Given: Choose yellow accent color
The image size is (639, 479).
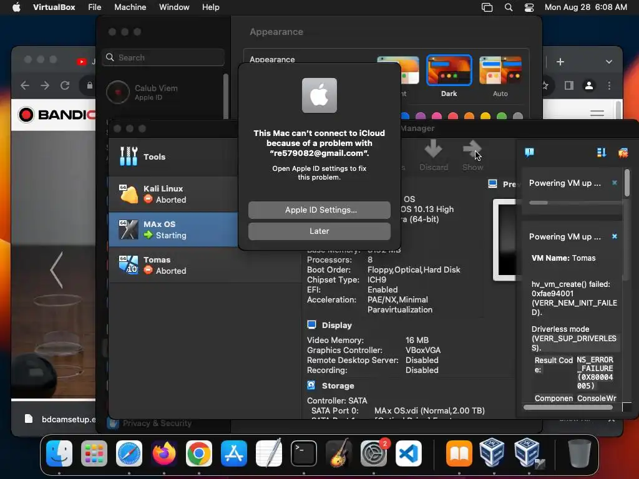Looking at the screenshot, I should coord(485,117).
